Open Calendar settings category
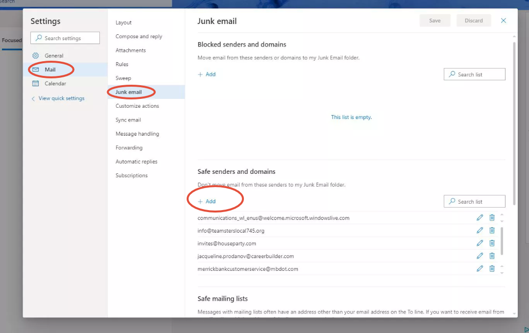The width and height of the screenshot is (529, 333). (x=55, y=84)
